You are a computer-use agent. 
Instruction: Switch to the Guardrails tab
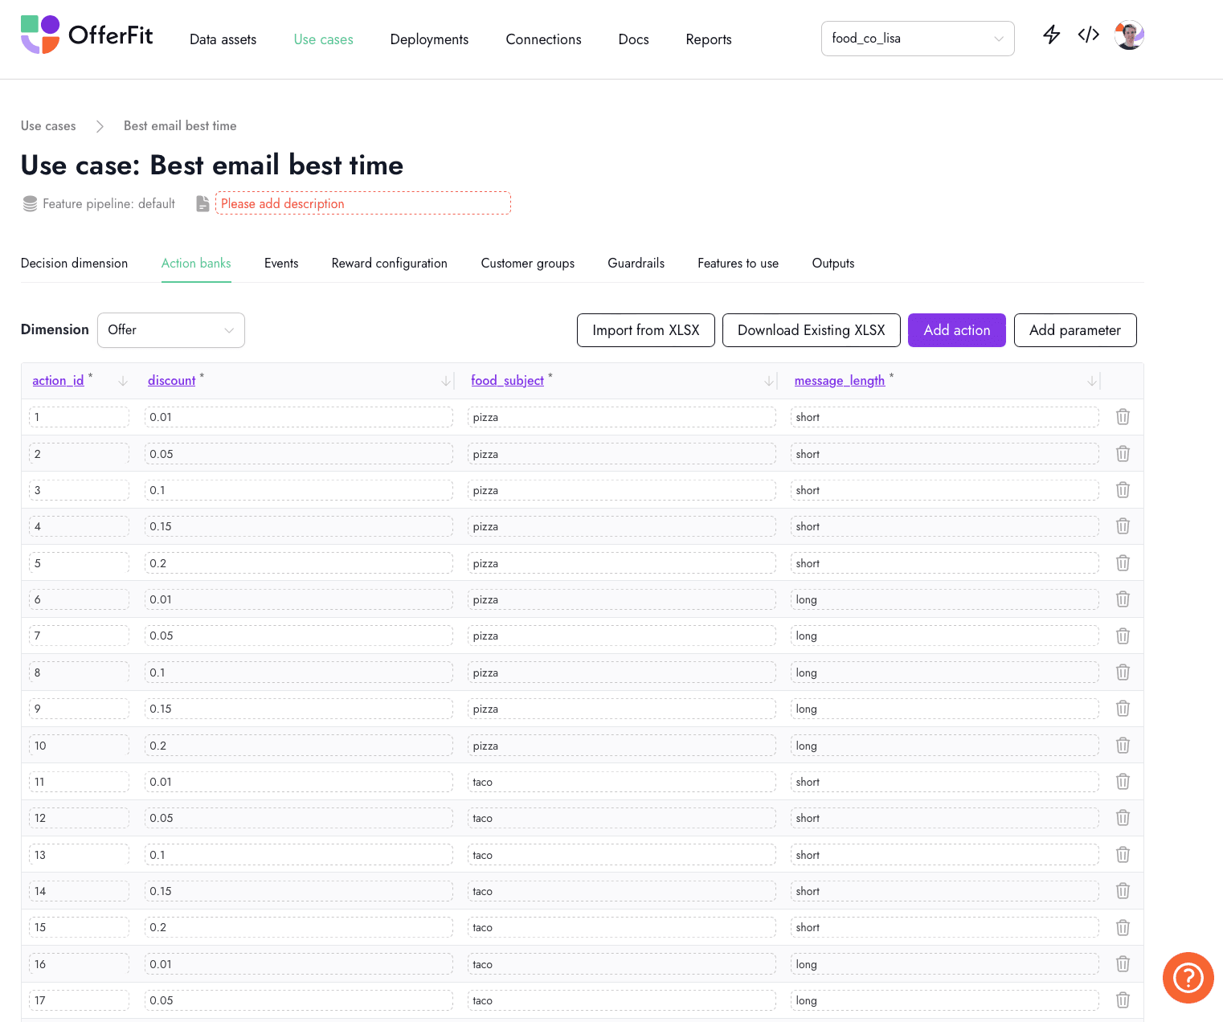point(636,264)
